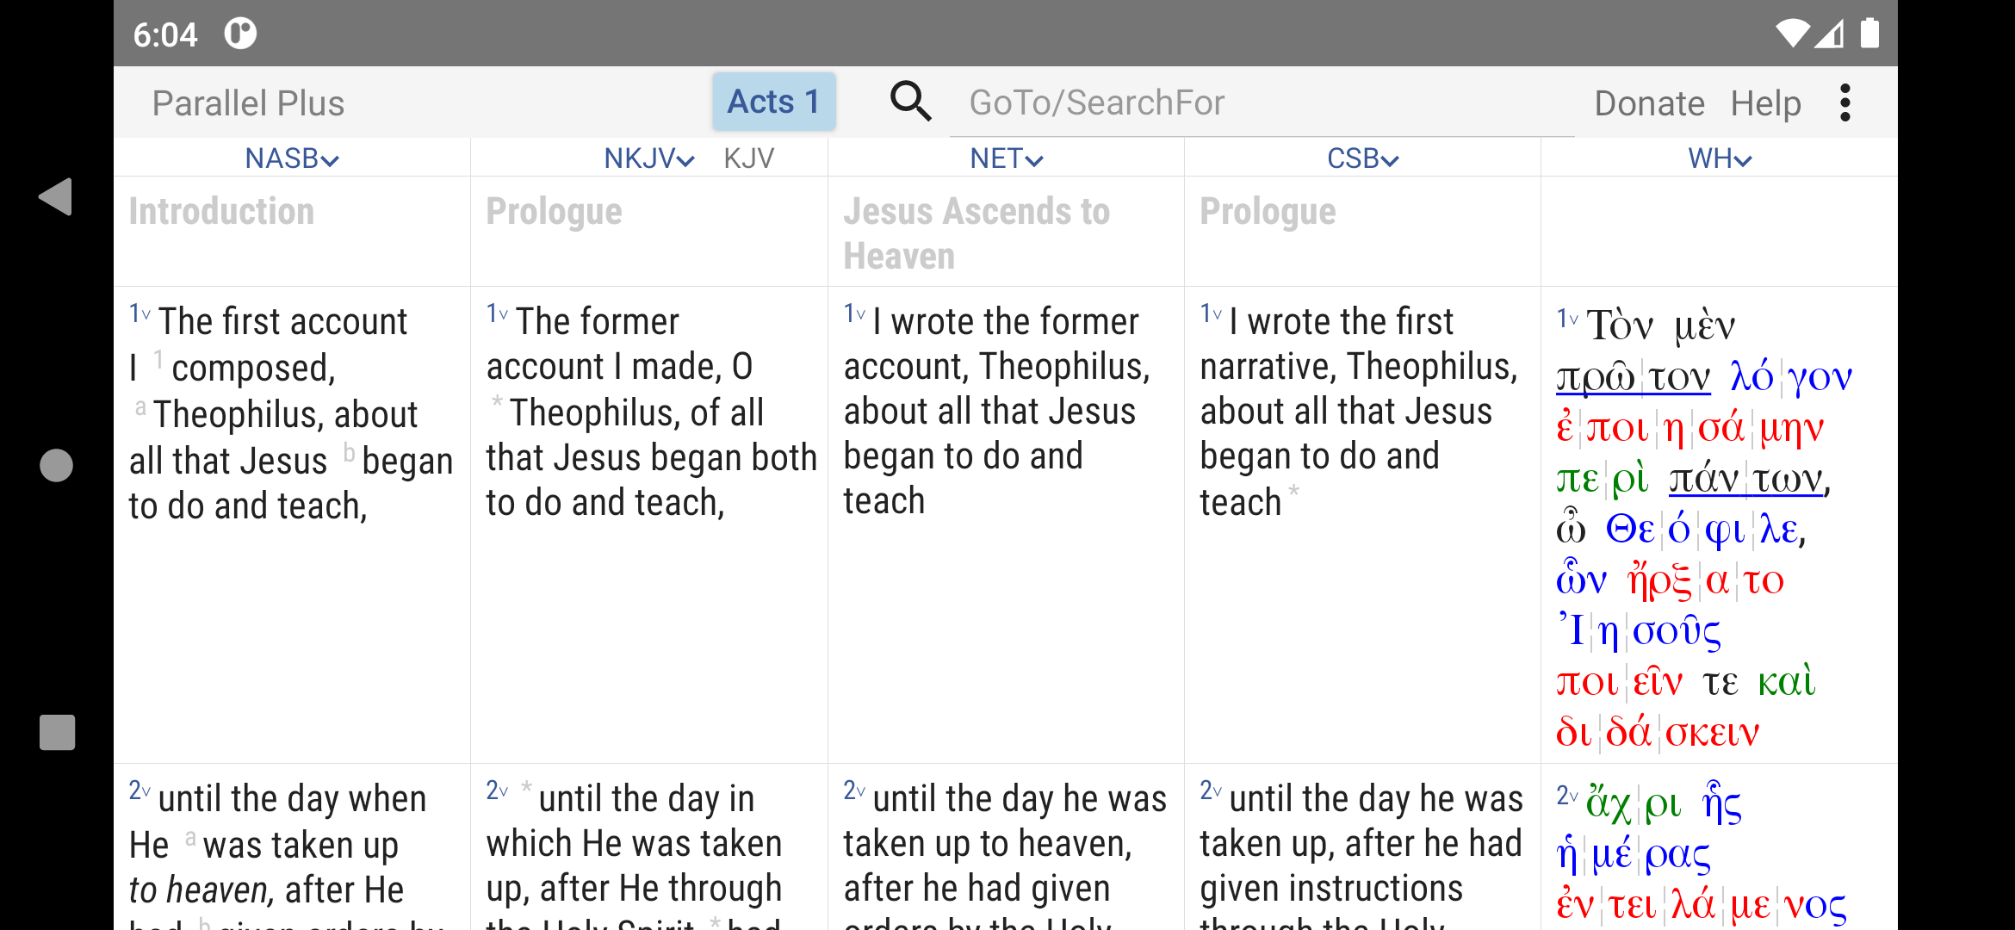Open the NET version dropdown
The height and width of the screenshot is (930, 2015).
[x=1007, y=158]
